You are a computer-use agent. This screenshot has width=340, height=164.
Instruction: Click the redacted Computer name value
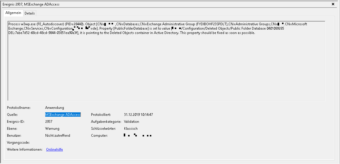click(137, 135)
